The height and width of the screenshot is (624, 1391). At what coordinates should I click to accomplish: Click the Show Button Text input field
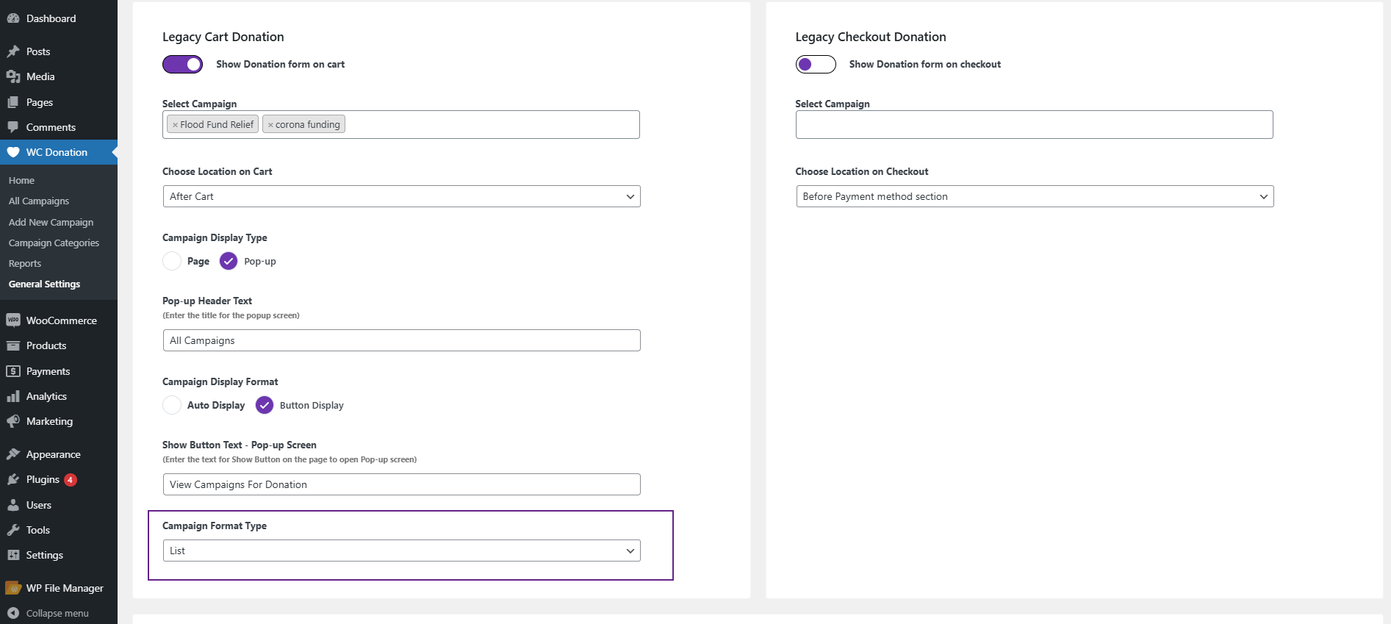point(401,484)
